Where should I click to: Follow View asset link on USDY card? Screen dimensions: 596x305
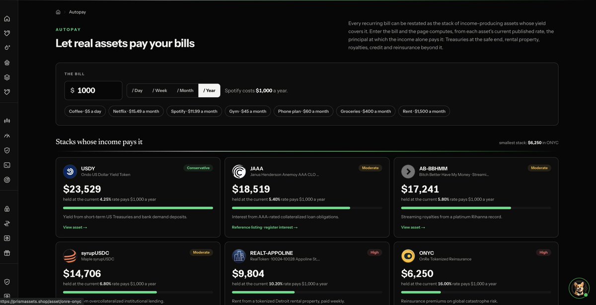pos(75,227)
